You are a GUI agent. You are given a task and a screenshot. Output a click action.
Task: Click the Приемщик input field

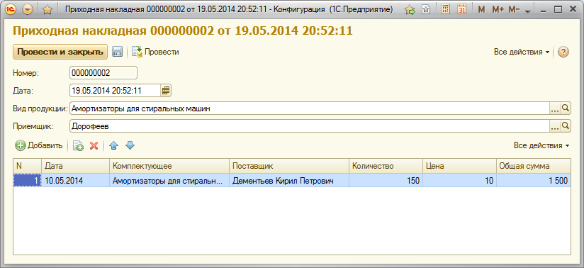tap(310, 126)
